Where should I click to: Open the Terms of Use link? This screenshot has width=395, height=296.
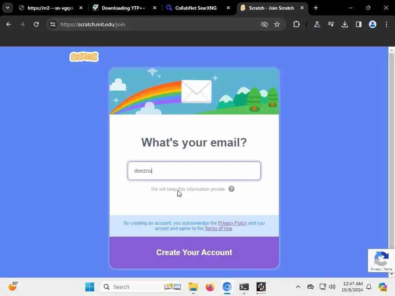pos(218,229)
